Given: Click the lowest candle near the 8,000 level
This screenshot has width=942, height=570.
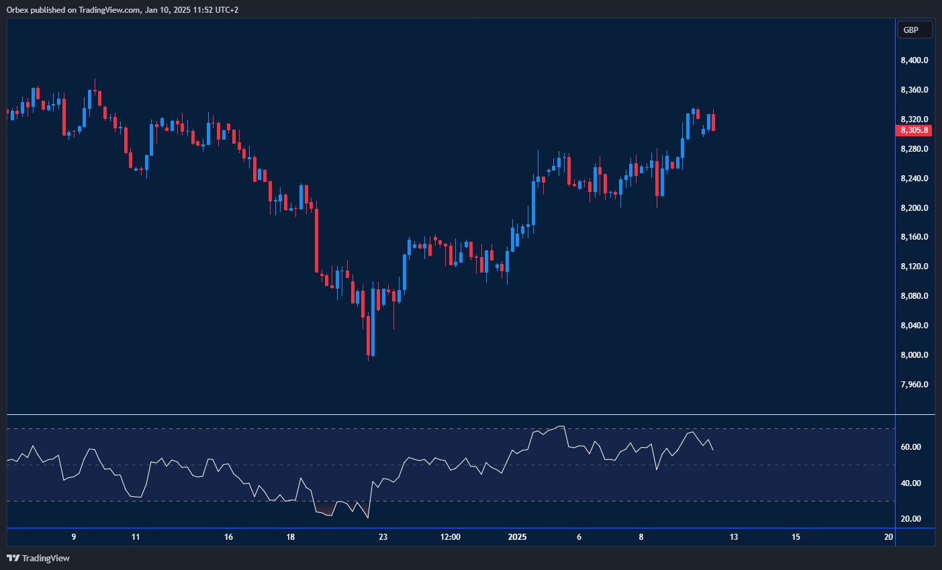Looking at the screenshot, I should point(368,336).
